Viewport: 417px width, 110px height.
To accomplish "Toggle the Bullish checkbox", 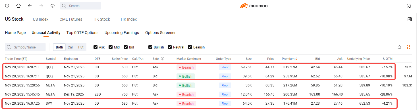I will point(150,47).
